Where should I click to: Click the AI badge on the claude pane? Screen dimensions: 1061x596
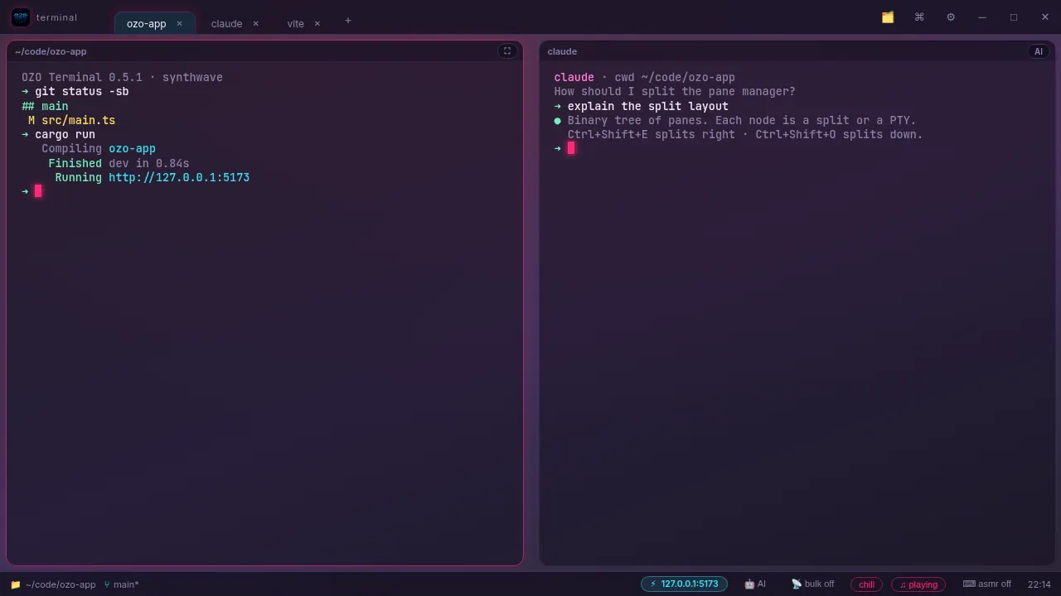[x=1038, y=51]
